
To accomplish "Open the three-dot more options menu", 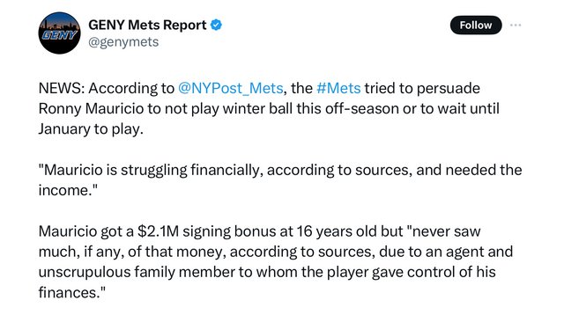I will pyautogui.click(x=516, y=26).
